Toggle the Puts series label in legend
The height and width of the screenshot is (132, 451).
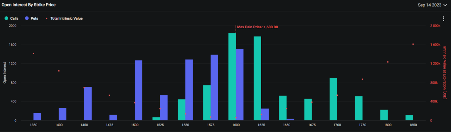[34, 18]
